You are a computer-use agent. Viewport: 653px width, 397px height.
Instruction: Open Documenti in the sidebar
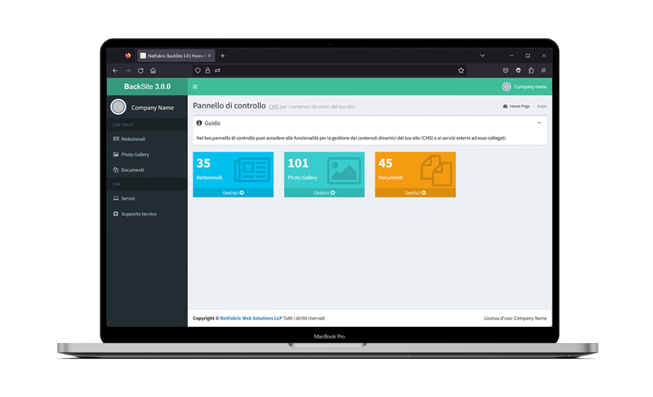[147, 170]
